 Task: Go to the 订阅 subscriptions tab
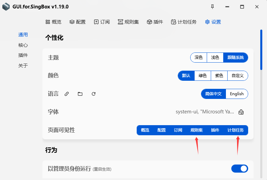[x=102, y=22]
